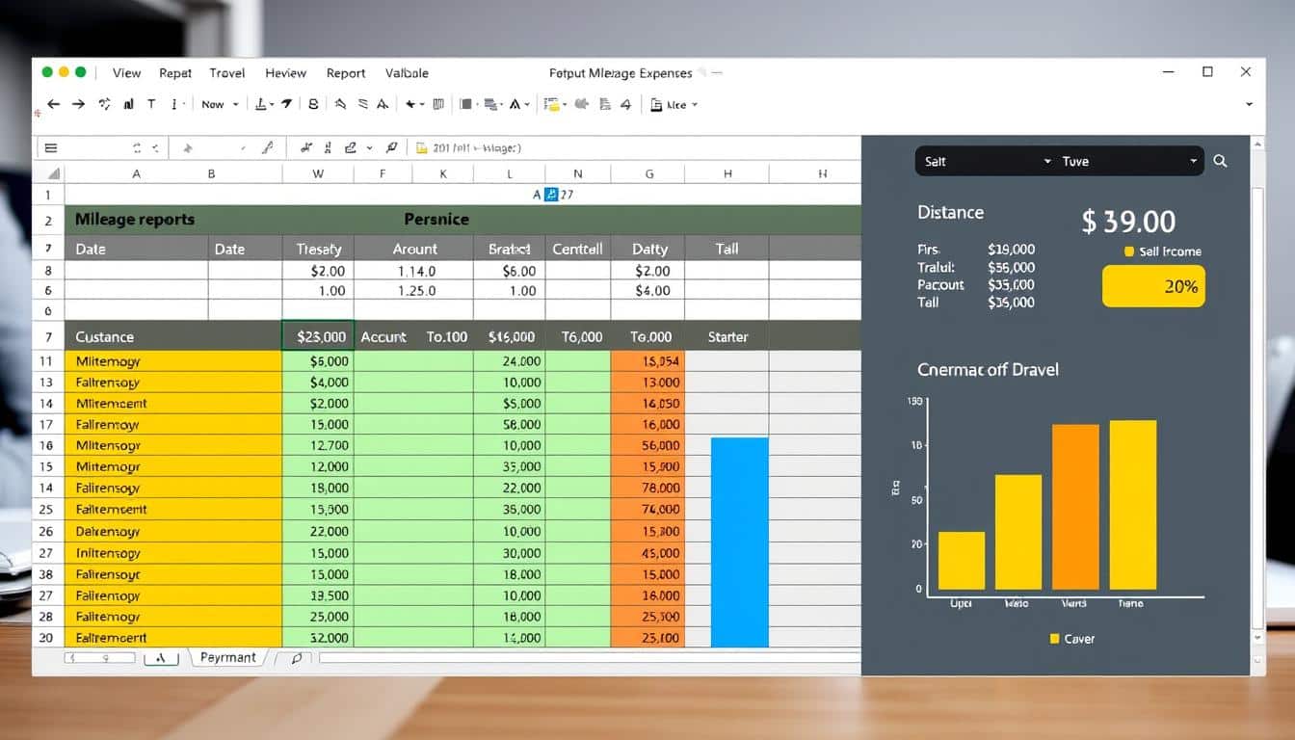Click the document page icon beside the cloud
The image size is (1295, 740).
[604, 104]
